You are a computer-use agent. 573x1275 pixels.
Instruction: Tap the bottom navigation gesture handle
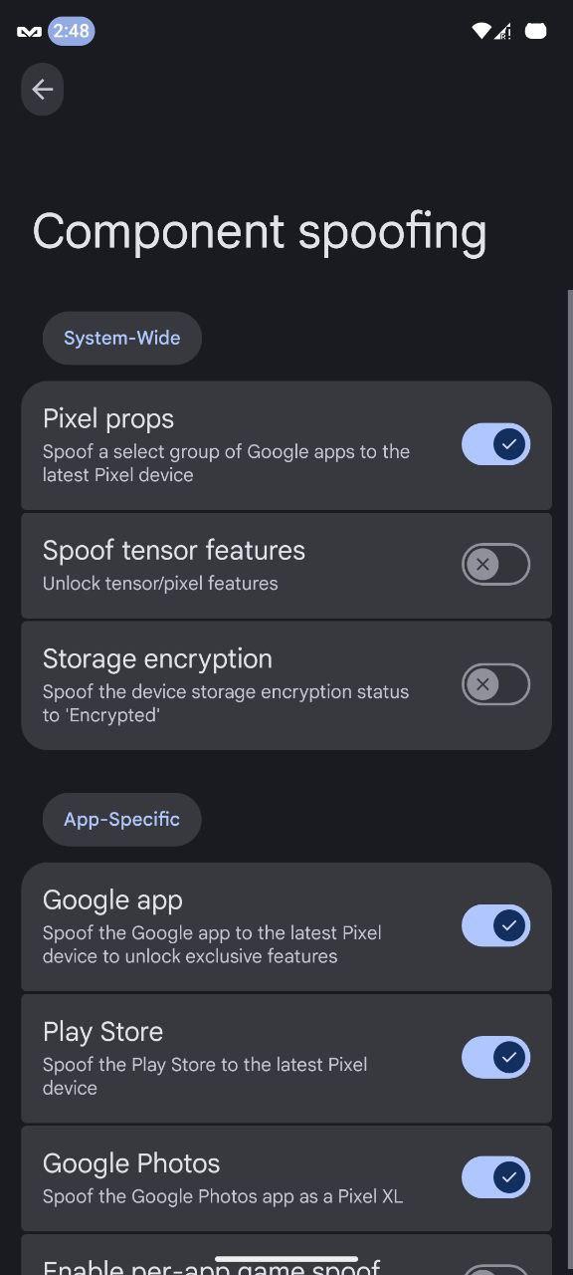pos(286,1259)
